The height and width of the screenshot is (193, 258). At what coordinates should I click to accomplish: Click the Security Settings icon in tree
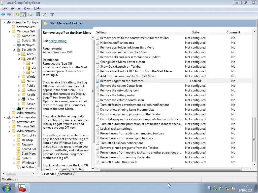click(x=19, y=50)
